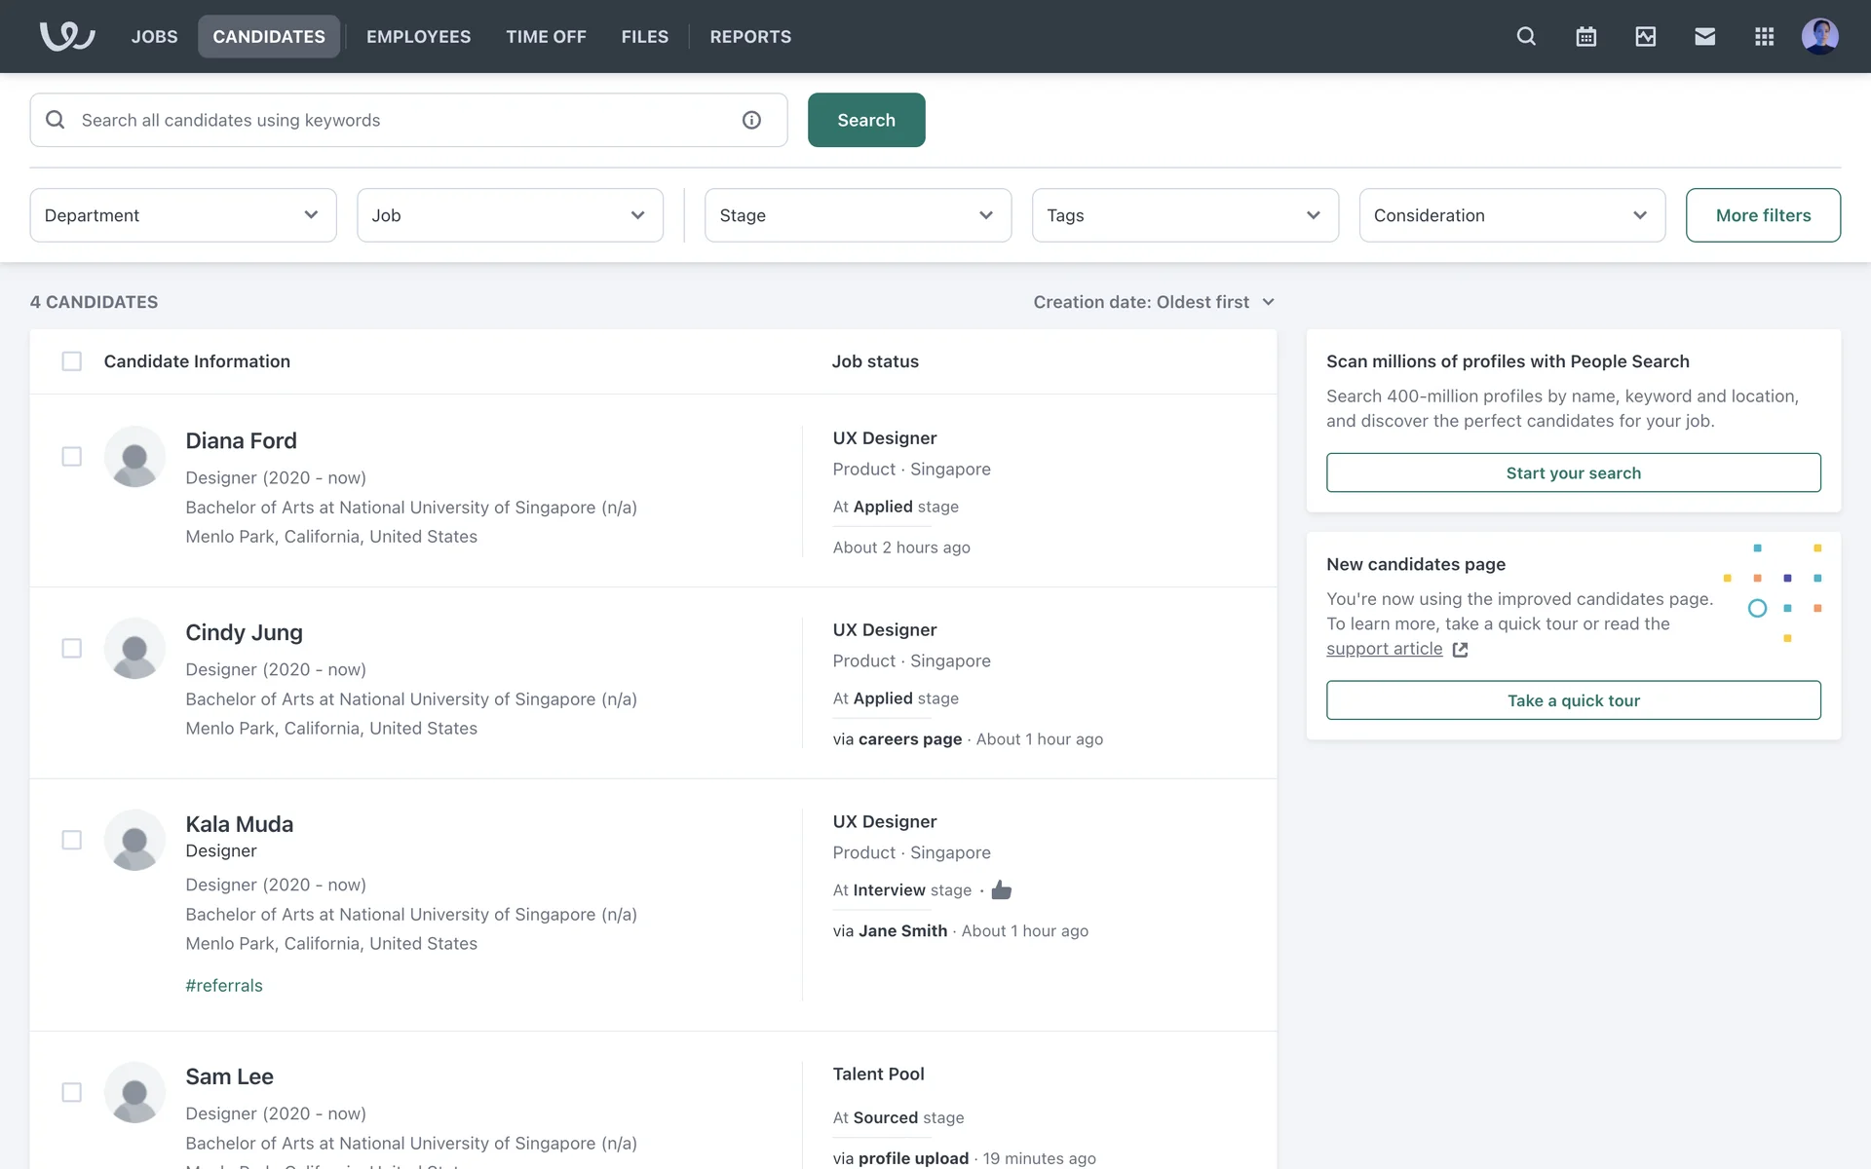Go to the Jobs tab

155,37
